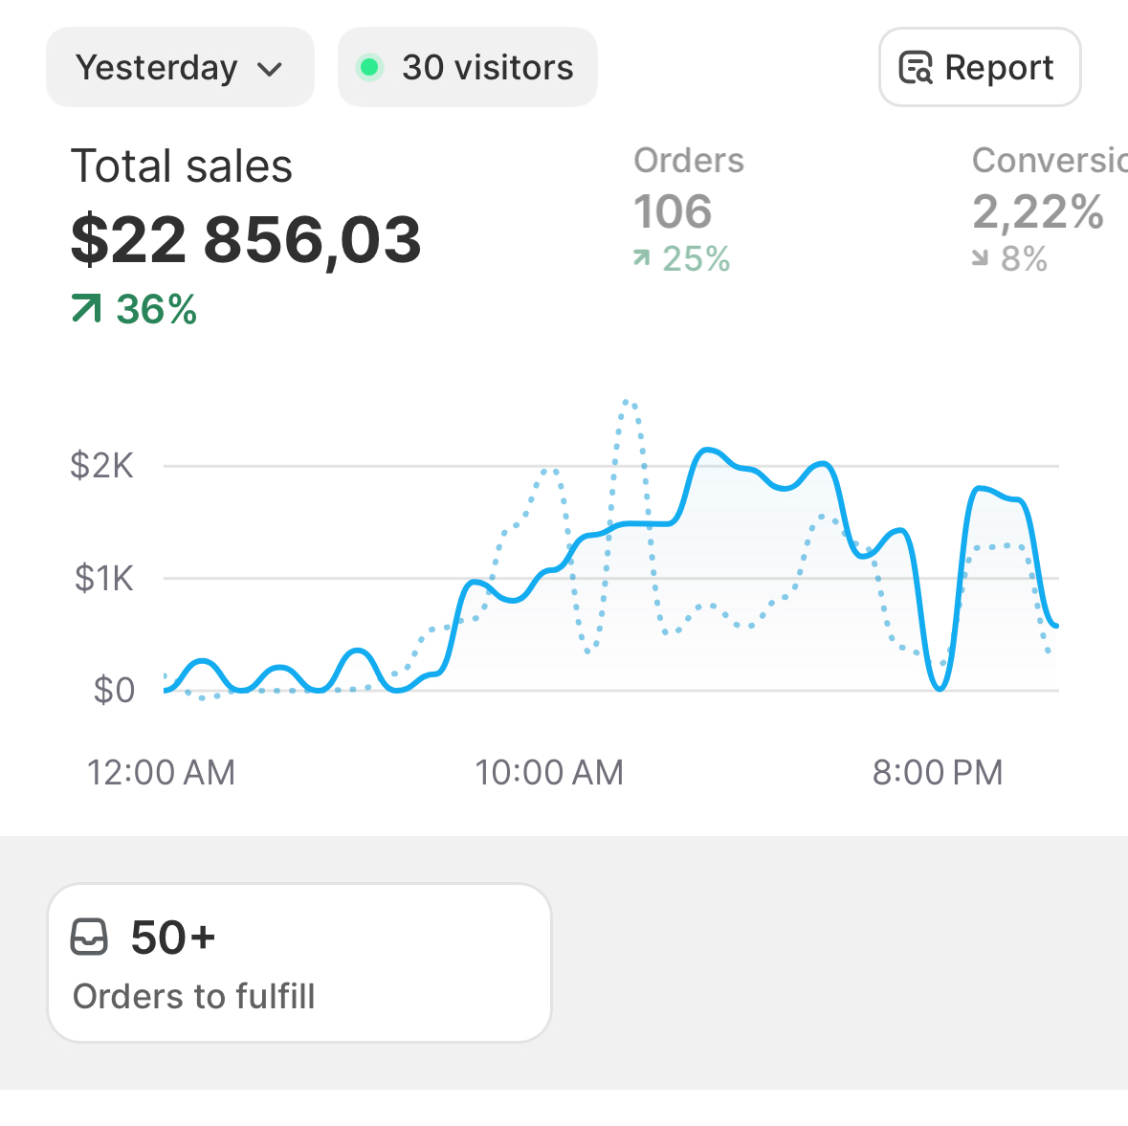Click the chevron beside Yesterday
The image size is (1128, 1126).
point(270,69)
